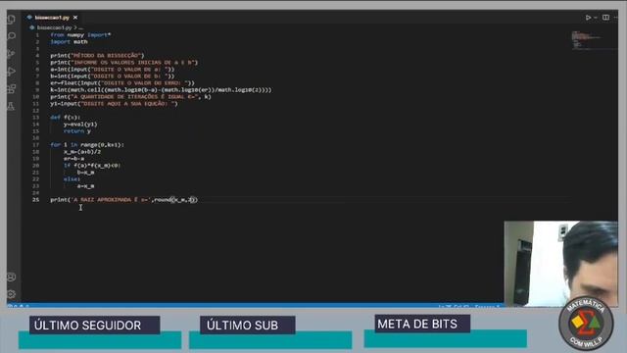Open the Source Control view
This screenshot has width=627, height=353.
pyautogui.click(x=11, y=54)
